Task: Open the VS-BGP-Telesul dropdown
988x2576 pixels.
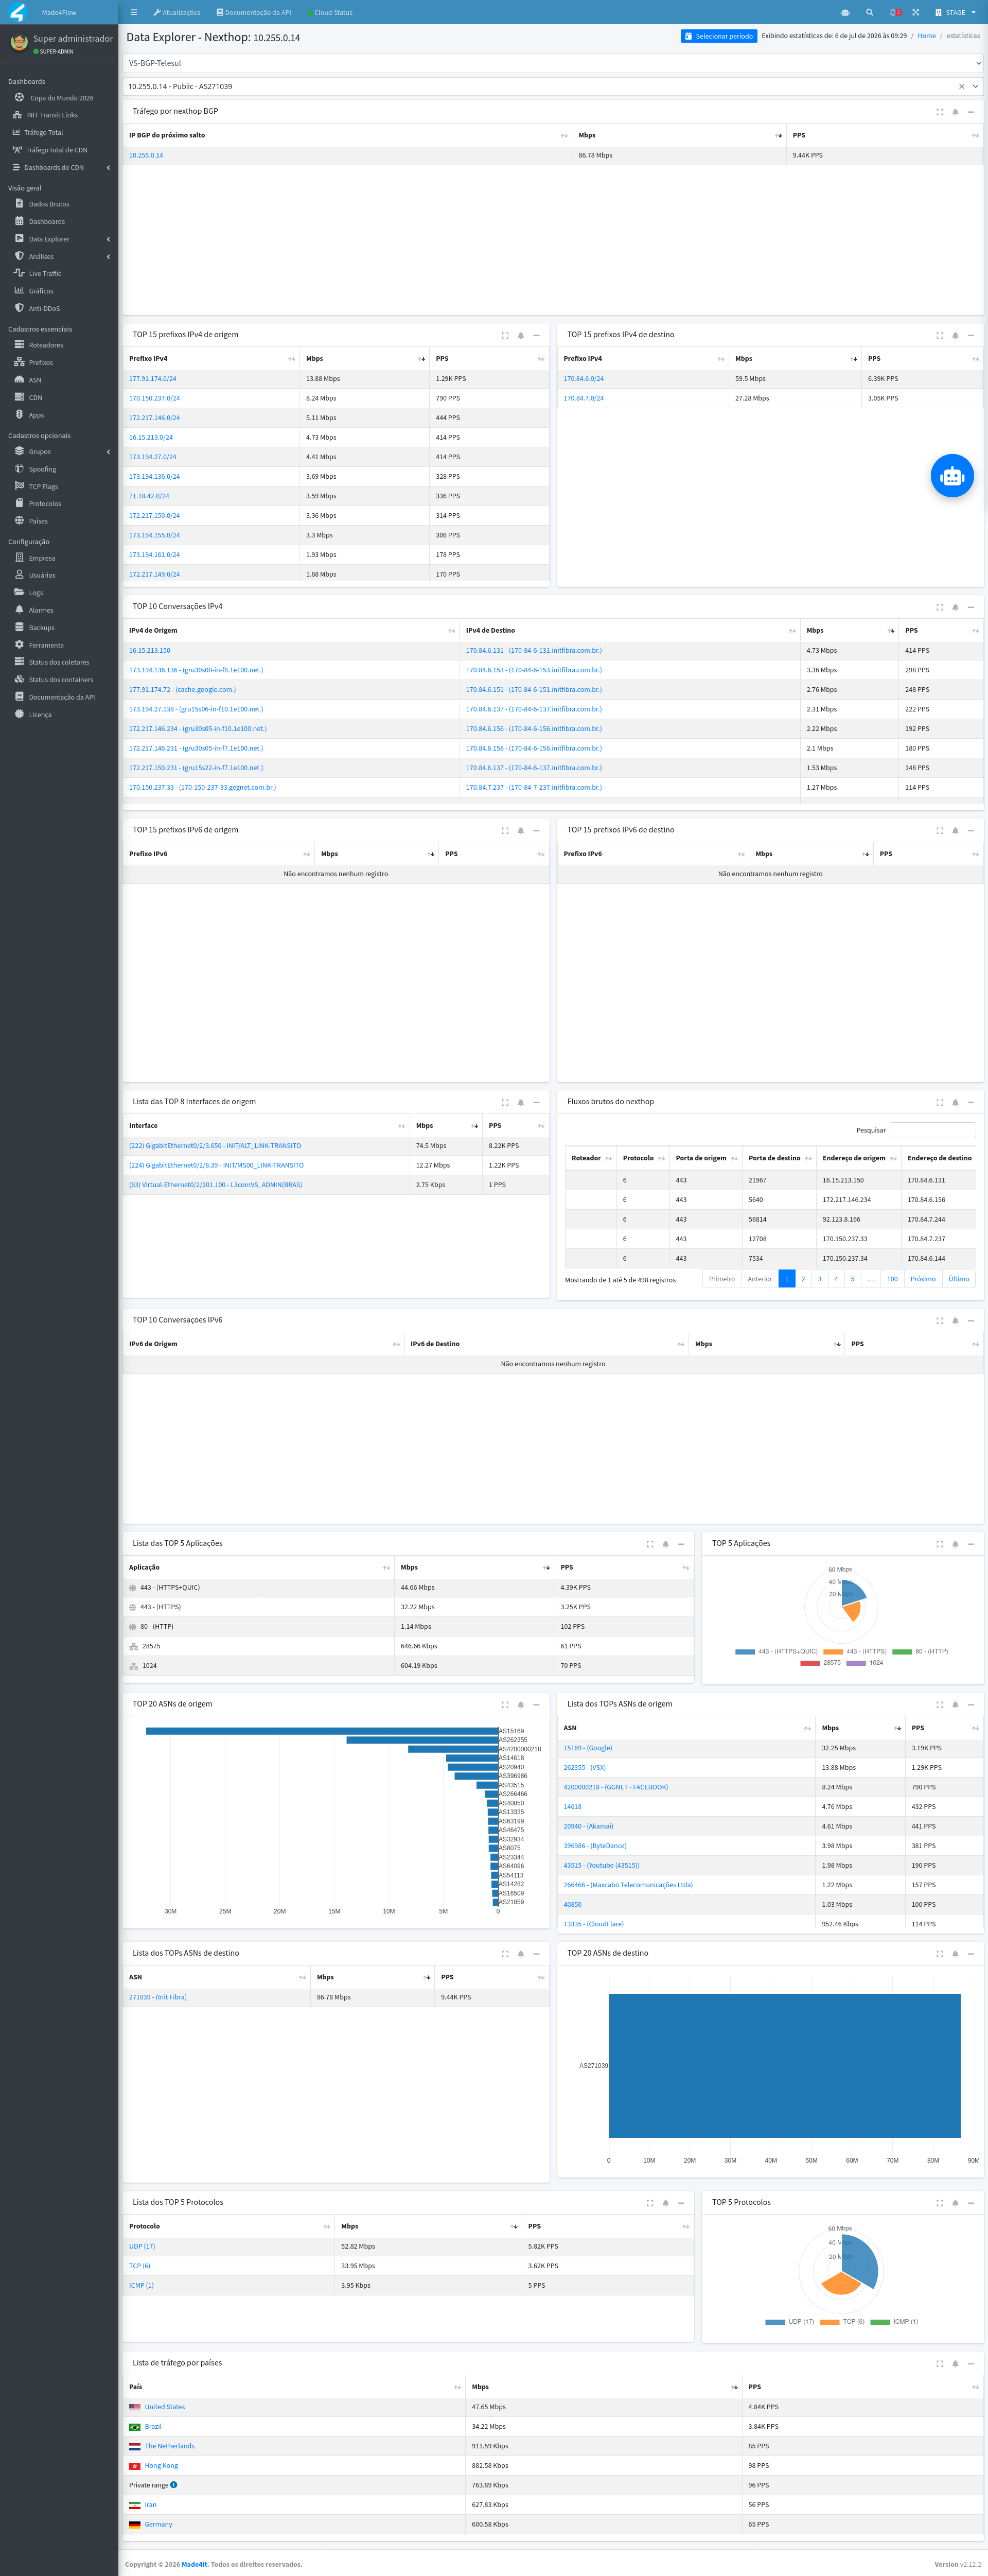Action: pyautogui.click(x=553, y=63)
